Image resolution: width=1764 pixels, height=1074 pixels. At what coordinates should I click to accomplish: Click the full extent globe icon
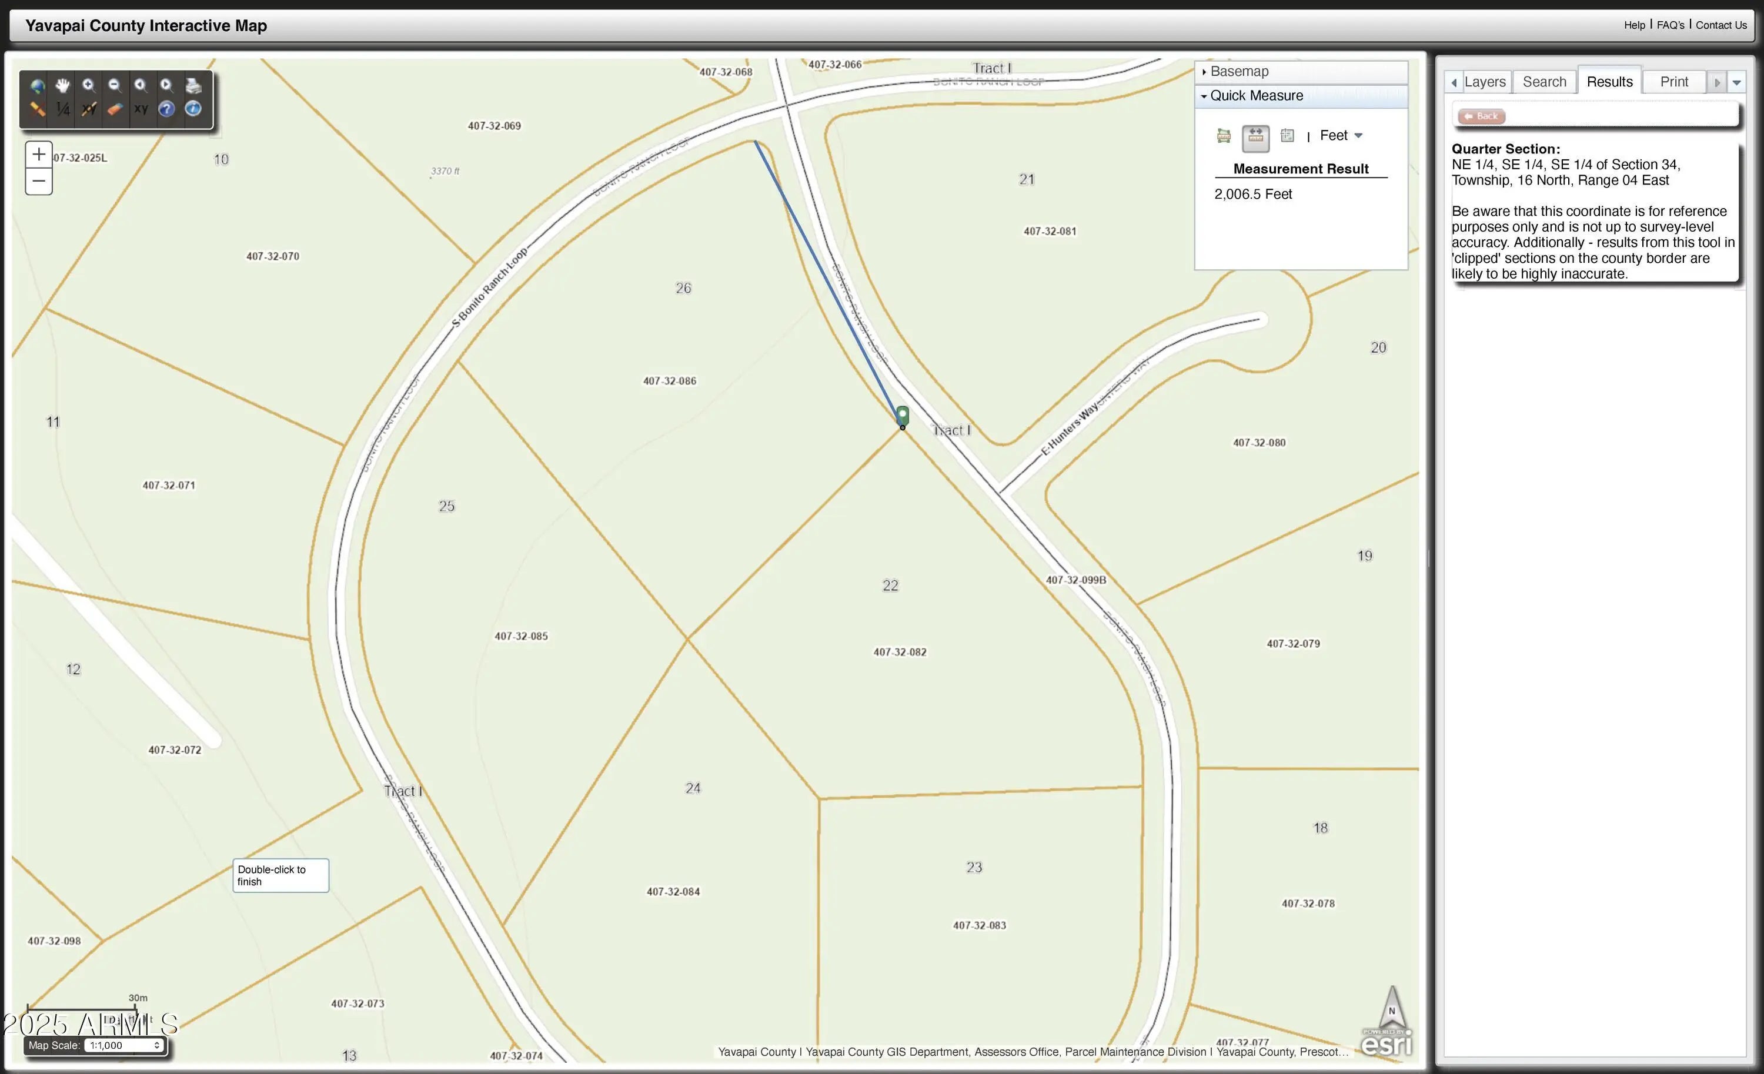37,86
